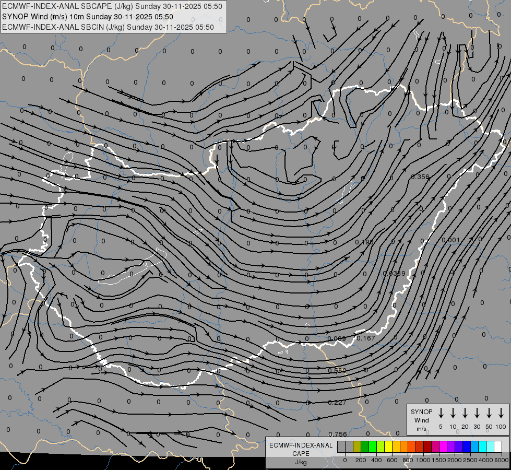
Task: Select the pink swatch left of the 1500 tick
Action: 435,446
